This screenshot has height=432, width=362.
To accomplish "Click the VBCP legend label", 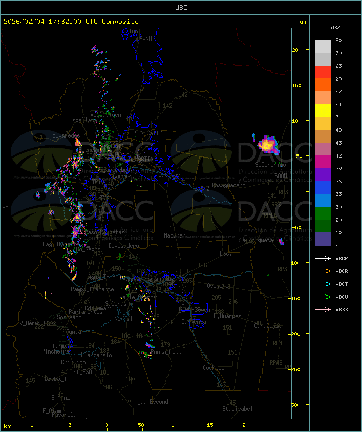I will point(342,259).
